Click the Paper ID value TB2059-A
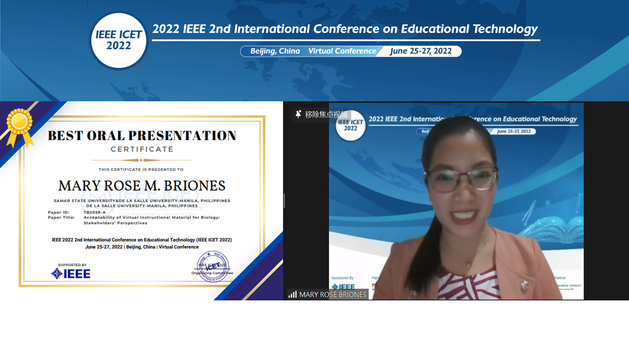 94,212
